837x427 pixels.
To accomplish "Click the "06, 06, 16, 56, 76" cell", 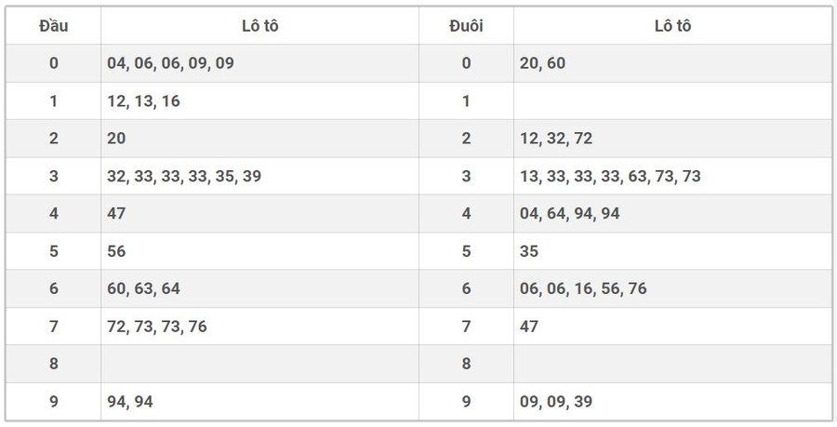I will tap(584, 288).
